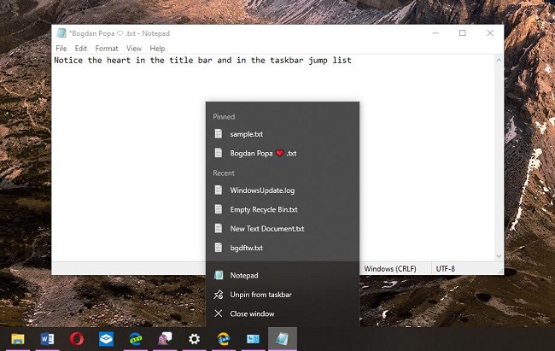Image resolution: width=555 pixels, height=351 pixels.
Task: Open recent file WindowsUpdate.log
Action: coord(283,190)
